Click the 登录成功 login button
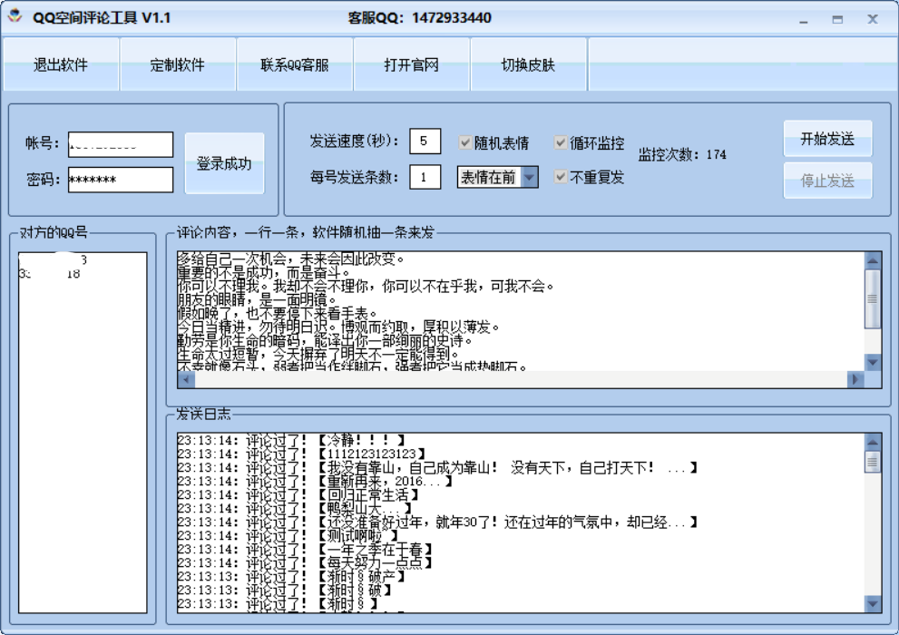899x635 pixels. coord(224,163)
